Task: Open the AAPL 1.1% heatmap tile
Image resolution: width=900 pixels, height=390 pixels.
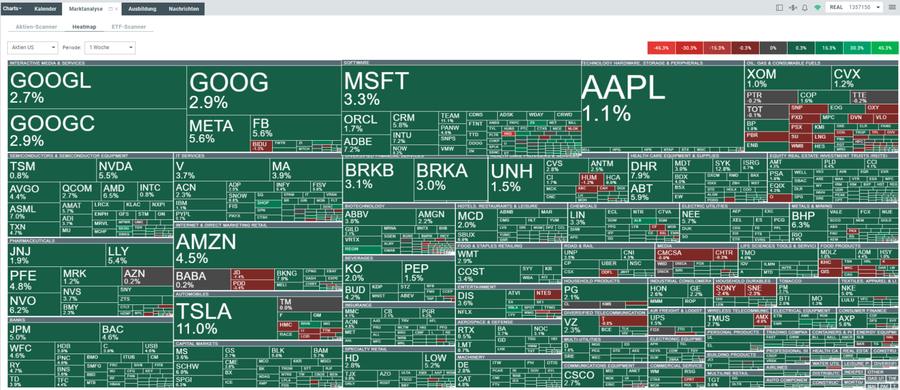Action: [663, 106]
